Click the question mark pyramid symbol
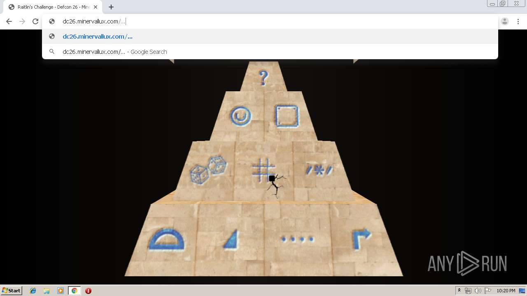This screenshot has height=296, width=527. (x=263, y=77)
